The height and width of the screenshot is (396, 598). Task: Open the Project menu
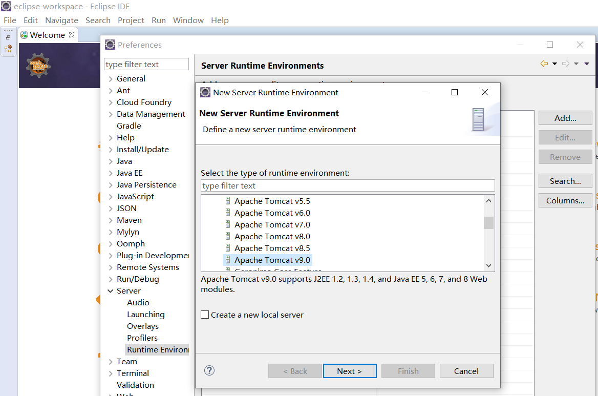[131, 20]
